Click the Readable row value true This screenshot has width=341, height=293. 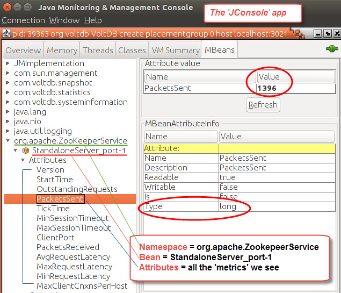click(x=277, y=177)
